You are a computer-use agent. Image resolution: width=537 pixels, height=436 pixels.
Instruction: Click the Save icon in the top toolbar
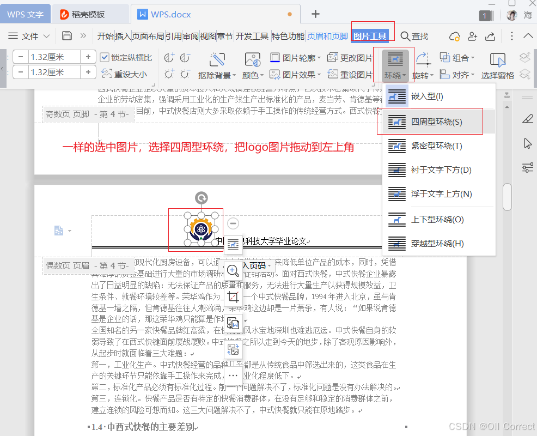(x=67, y=35)
